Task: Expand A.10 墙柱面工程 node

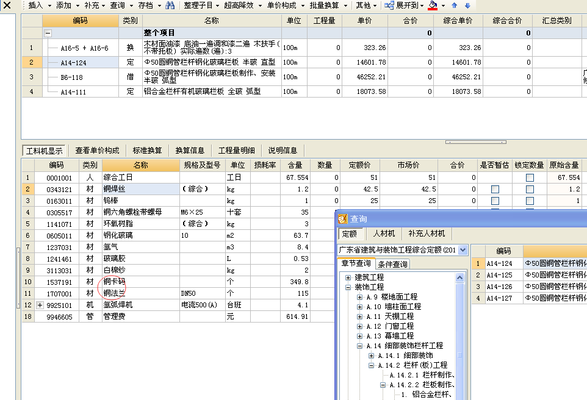Action: [x=360, y=307]
